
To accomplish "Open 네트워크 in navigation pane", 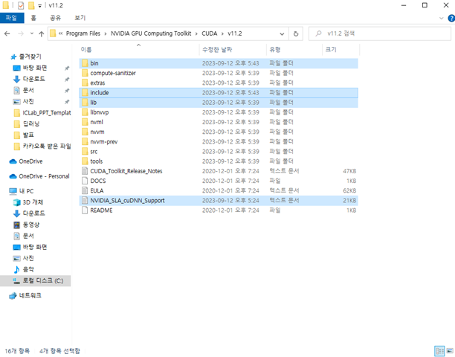I will point(30,295).
